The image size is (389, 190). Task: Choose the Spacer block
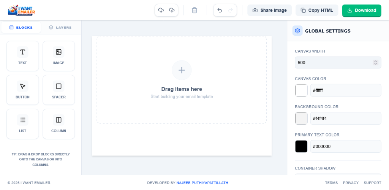tap(59, 90)
